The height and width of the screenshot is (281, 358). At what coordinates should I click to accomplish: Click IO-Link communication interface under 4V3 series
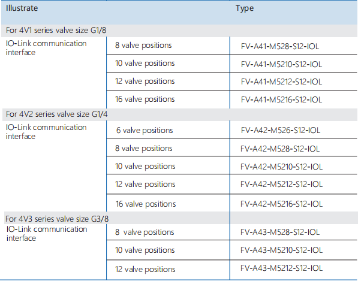click(x=47, y=234)
